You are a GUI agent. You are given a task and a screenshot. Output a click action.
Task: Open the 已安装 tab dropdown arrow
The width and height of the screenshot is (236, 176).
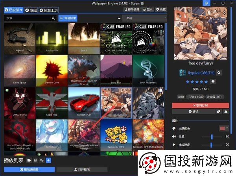click(x=21, y=10)
